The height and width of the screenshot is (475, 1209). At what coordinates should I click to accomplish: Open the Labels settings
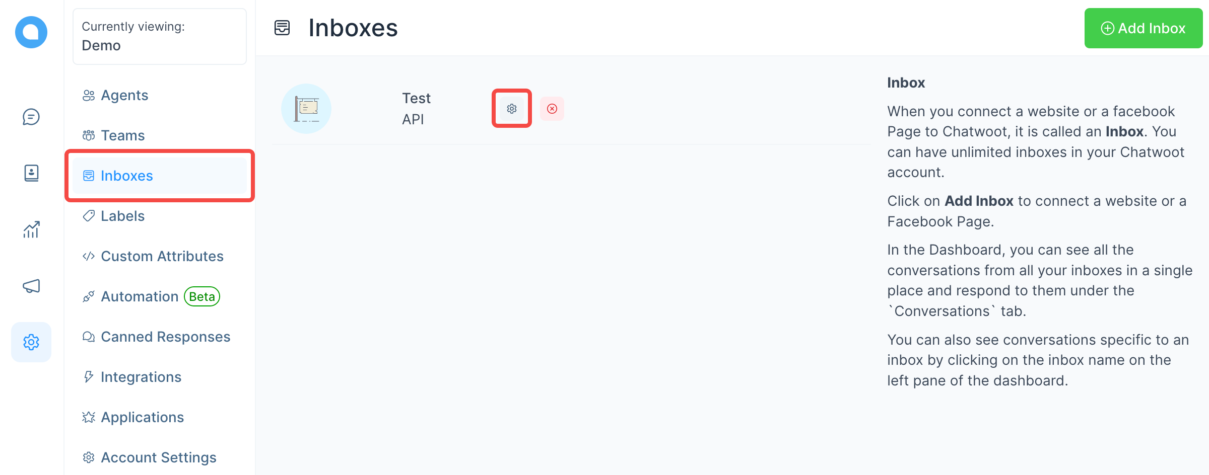(122, 216)
